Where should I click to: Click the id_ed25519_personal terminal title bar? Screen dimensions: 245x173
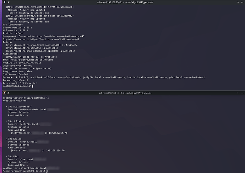point(122,2)
